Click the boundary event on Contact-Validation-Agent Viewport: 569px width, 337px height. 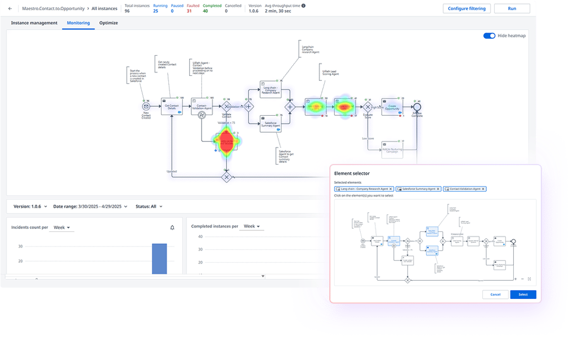pyautogui.click(x=201, y=115)
